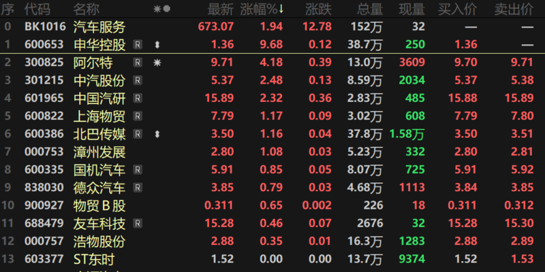The height and width of the screenshot is (272, 545).
Task: Click latest price 673.07
Action: (x=216, y=27)
